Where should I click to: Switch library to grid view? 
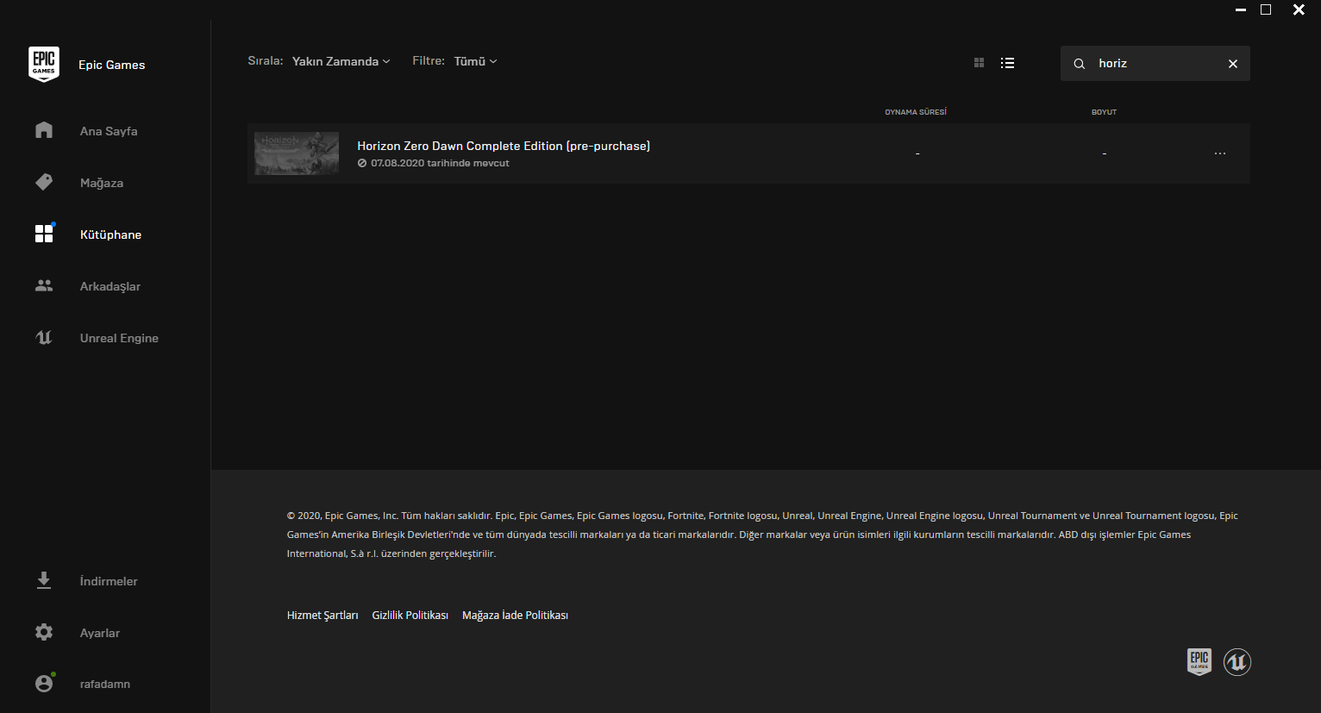click(x=979, y=63)
